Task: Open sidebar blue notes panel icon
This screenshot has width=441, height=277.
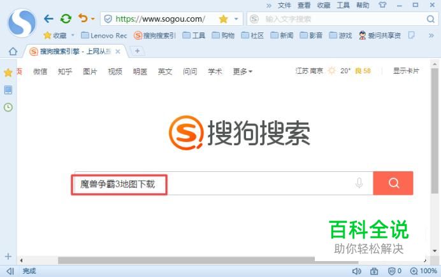Action: coord(8,90)
